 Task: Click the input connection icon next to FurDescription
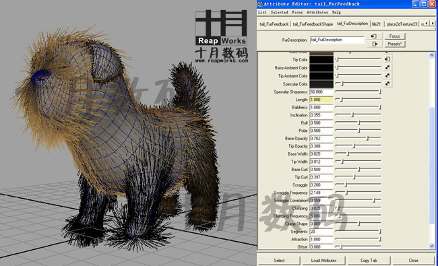point(374,36)
